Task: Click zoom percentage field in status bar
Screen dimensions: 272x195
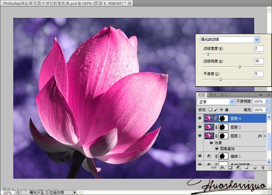Action: coord(7,193)
